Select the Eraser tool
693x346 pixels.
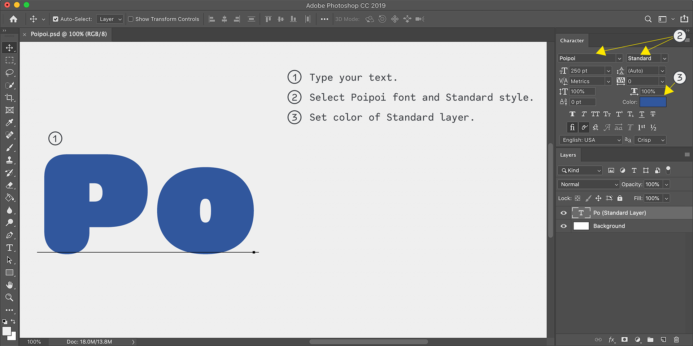(9, 185)
